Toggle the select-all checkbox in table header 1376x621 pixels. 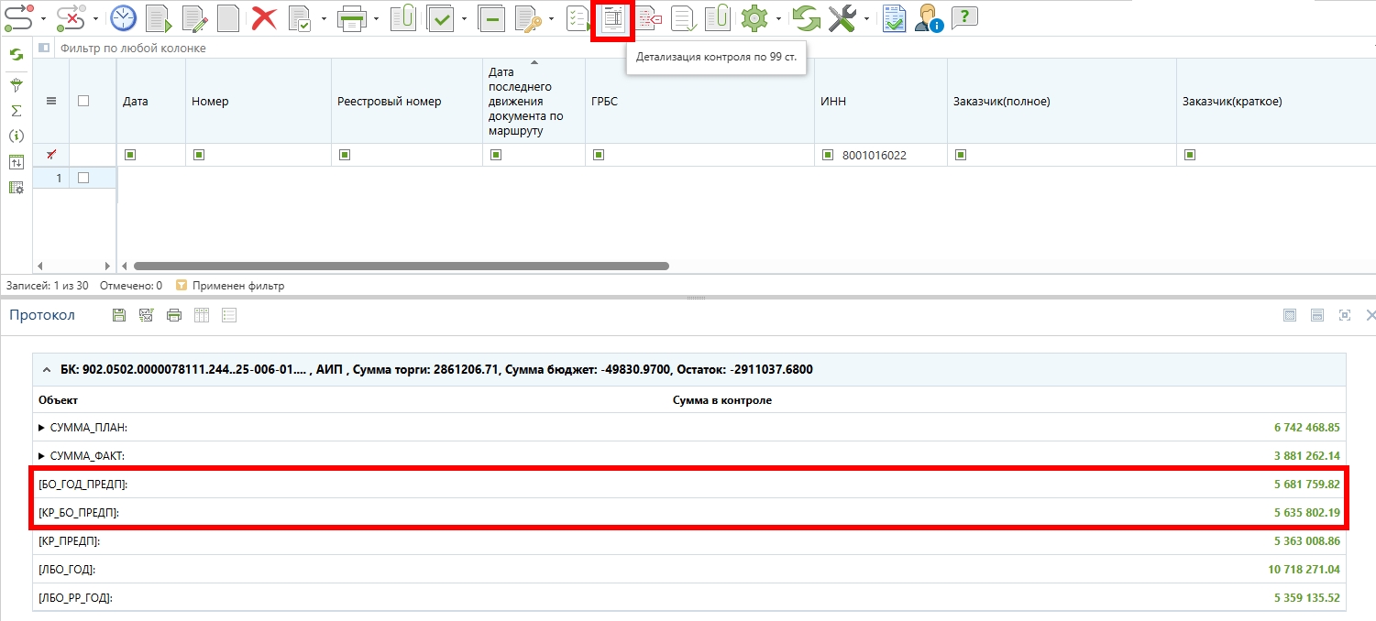coord(83,102)
